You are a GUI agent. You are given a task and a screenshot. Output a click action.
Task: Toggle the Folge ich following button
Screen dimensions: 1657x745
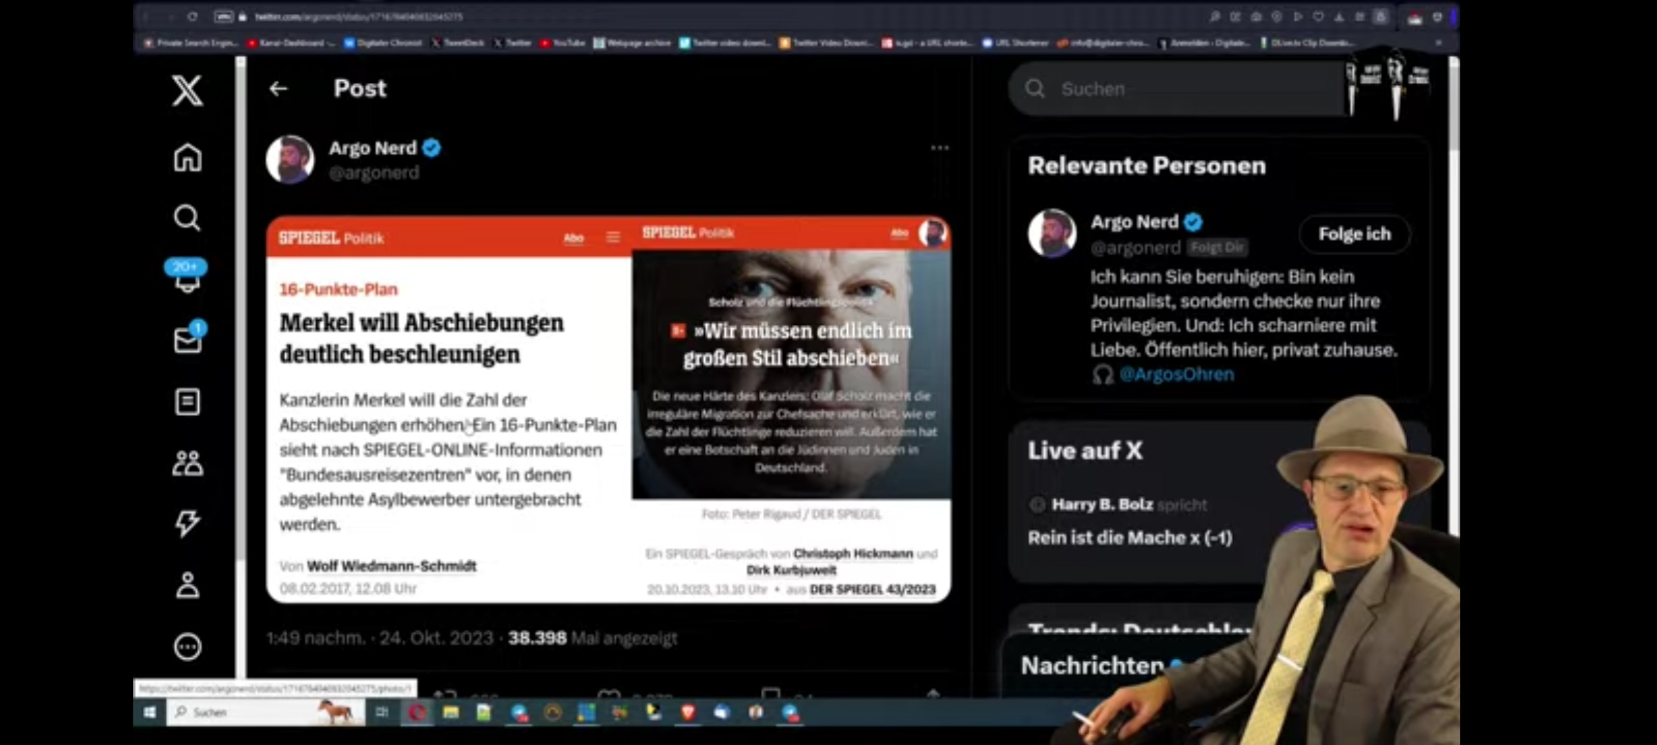click(1354, 234)
